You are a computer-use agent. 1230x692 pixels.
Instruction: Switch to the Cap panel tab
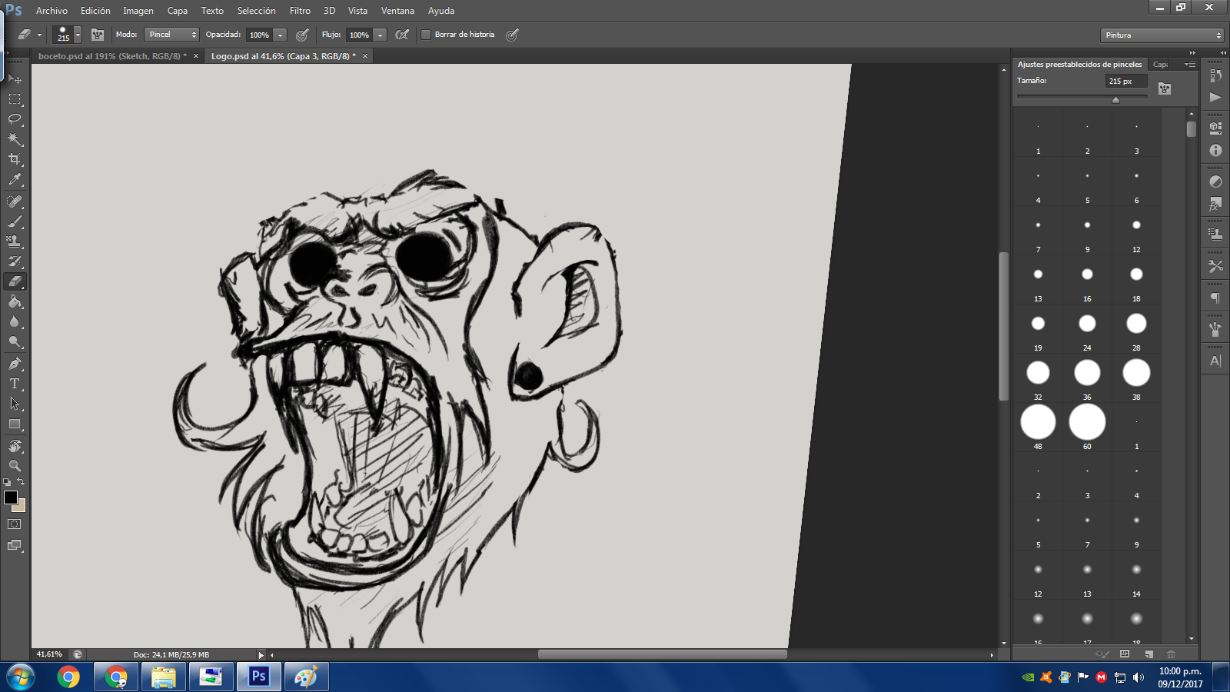1160,65
